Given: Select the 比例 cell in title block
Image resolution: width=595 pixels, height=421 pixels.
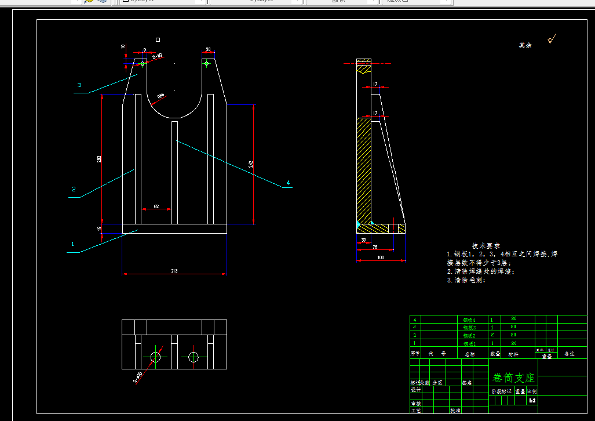Looking at the screenshot, I should tap(532, 391).
